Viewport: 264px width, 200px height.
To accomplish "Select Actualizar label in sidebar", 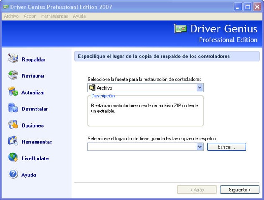I will tap(33, 92).
